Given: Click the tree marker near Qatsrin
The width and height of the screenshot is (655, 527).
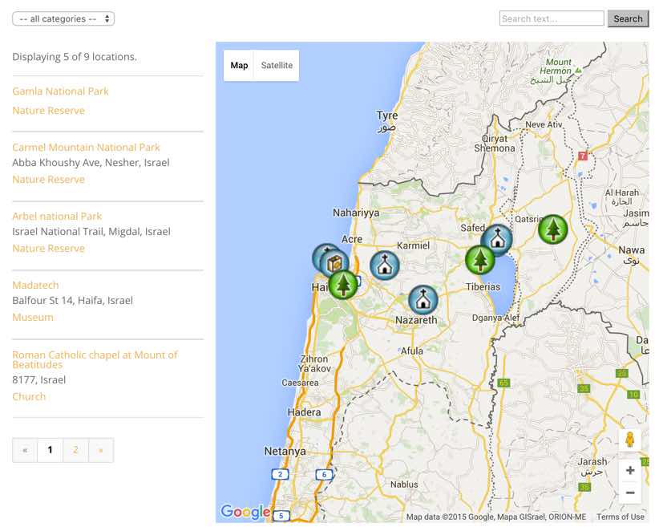Looking at the screenshot, I should click(552, 229).
